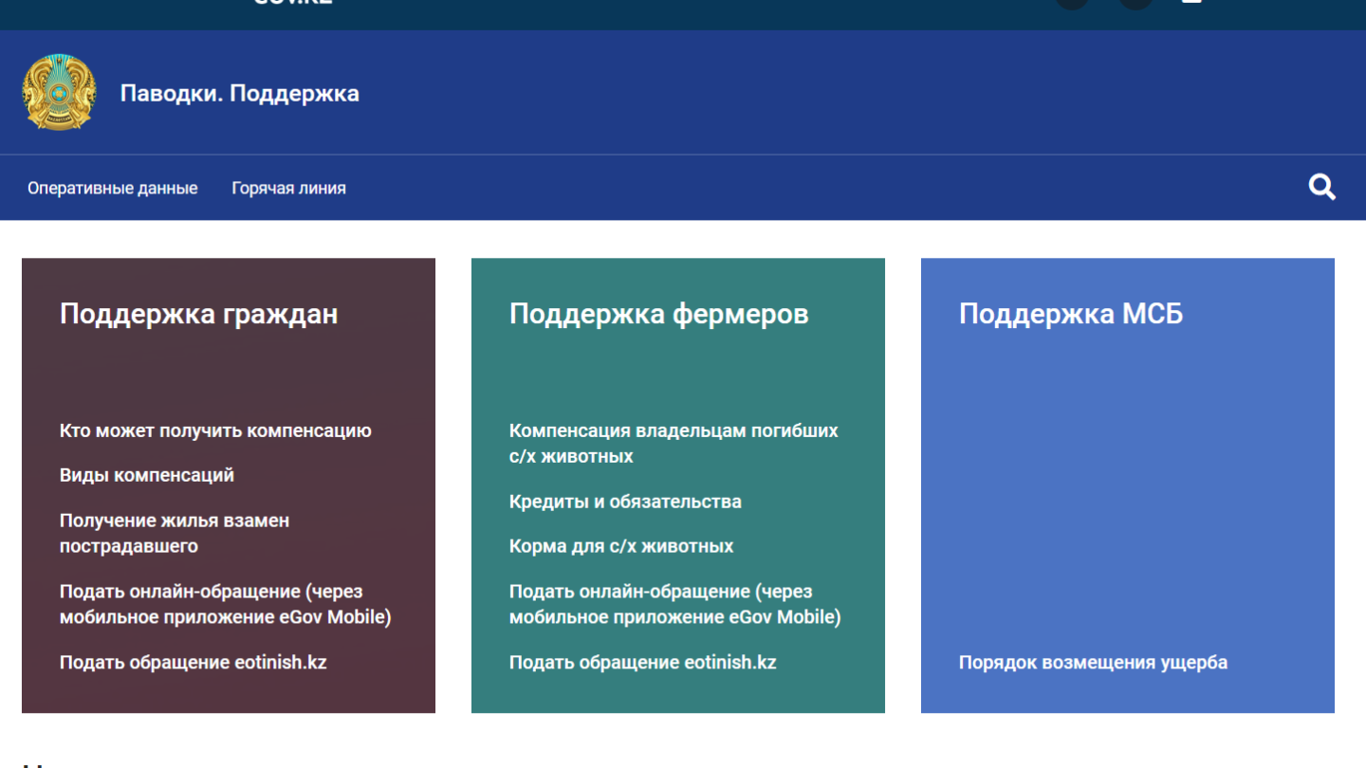Select the Горячая линия menu item

pyautogui.click(x=288, y=188)
